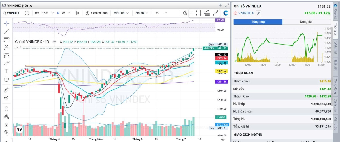Toggle magnet mode in left toolbar
The width and height of the screenshot is (340, 142).
tap(7, 109)
